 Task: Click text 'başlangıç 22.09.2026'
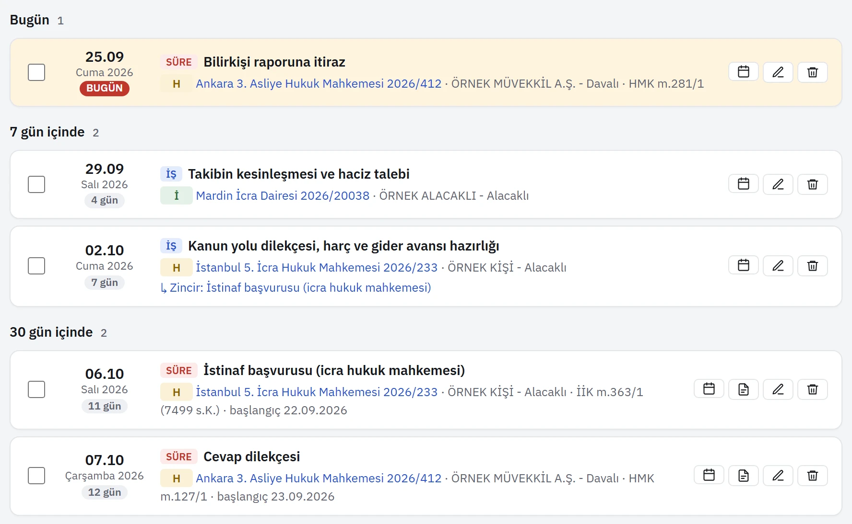click(x=288, y=410)
